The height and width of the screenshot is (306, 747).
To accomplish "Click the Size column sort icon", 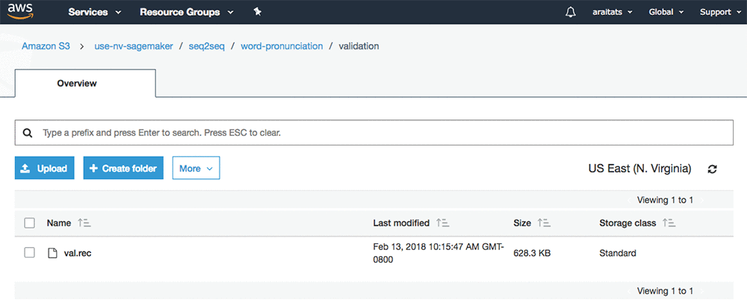I will point(544,223).
